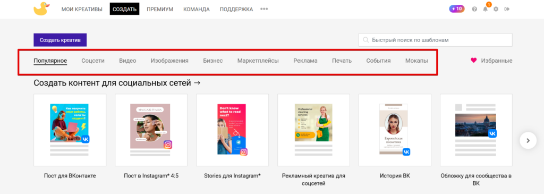This screenshot has width=544, height=194.
Task: Switch to the Соцсети tab
Action: (x=93, y=61)
